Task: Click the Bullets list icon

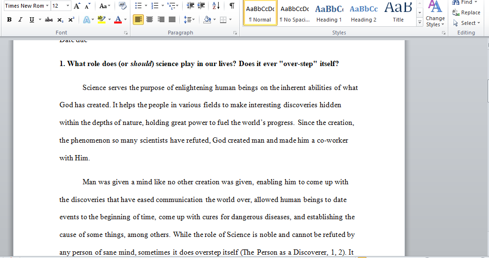Action: [139, 6]
